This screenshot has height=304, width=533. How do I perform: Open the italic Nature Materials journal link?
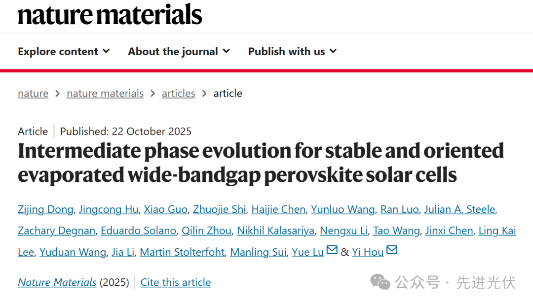[x=57, y=282]
